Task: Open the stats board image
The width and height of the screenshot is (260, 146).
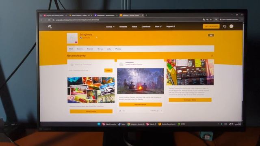Action: [190, 72]
